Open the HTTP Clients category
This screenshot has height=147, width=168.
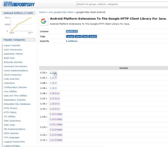10,112
